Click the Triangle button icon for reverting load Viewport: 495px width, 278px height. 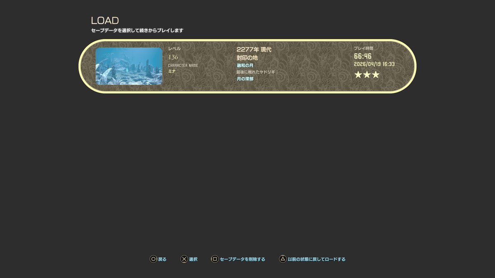point(283,259)
